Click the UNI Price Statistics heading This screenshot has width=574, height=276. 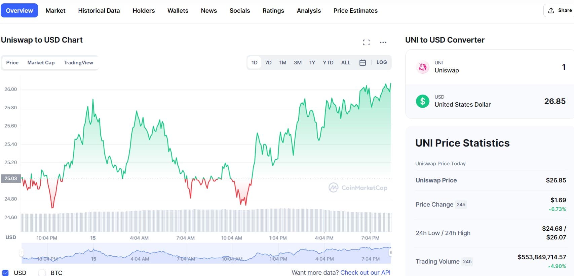click(x=462, y=143)
